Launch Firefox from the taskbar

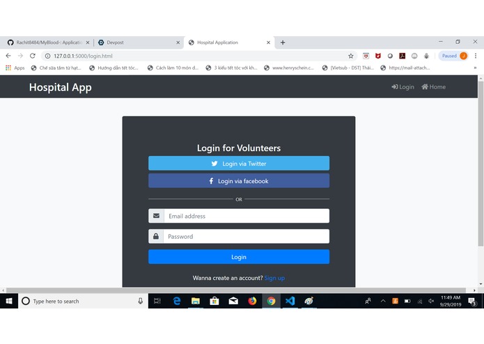[252, 301]
